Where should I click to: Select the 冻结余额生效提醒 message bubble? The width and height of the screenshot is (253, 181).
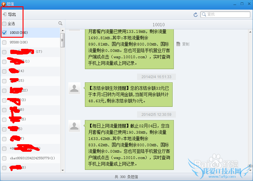129,94
